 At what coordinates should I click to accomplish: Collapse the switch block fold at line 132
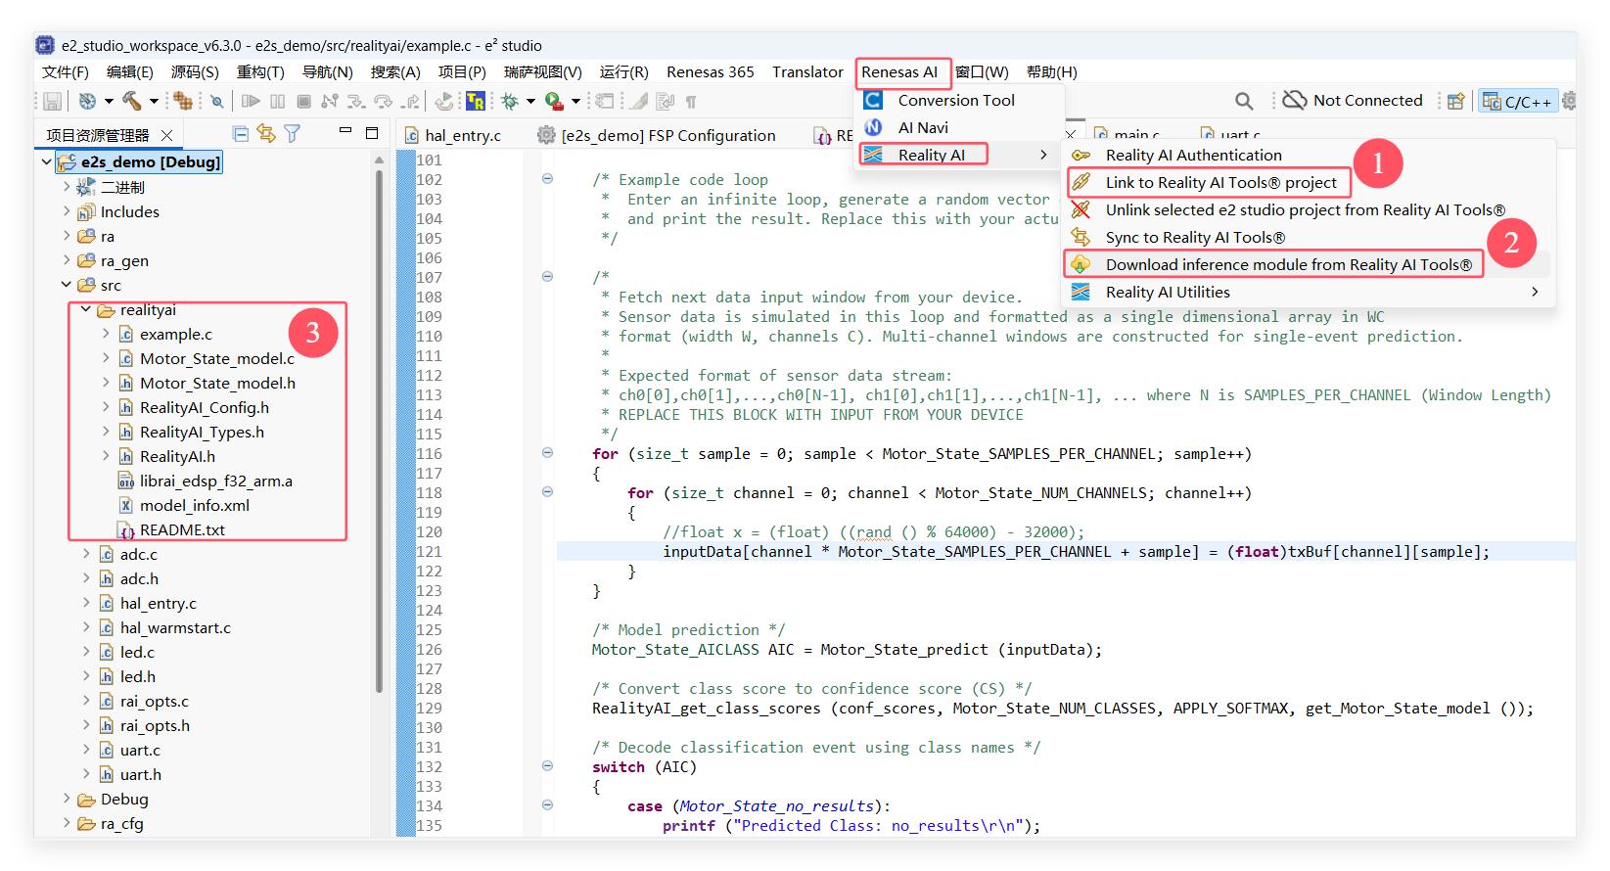[547, 765]
